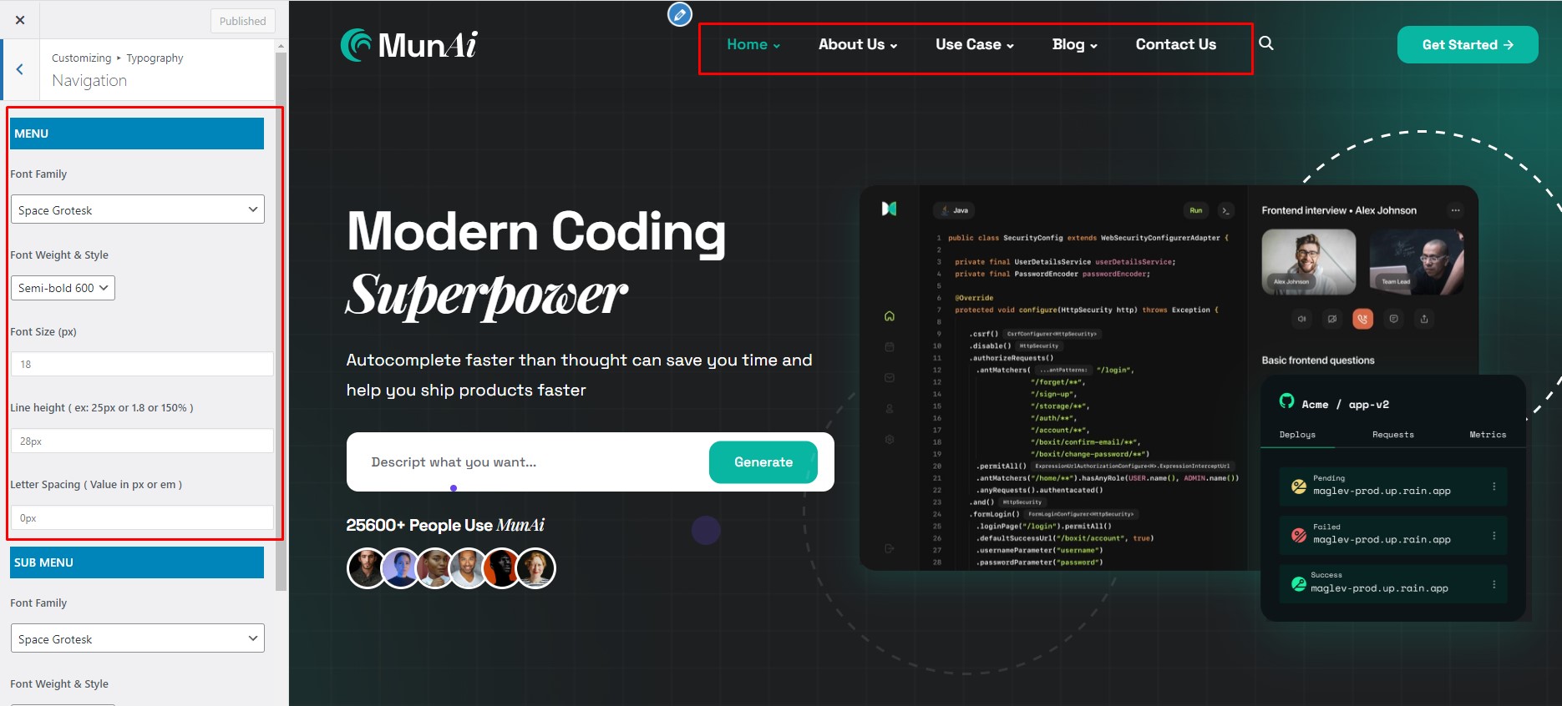Click the MunAi logo in the header
The image size is (1562, 706).
[x=409, y=45]
